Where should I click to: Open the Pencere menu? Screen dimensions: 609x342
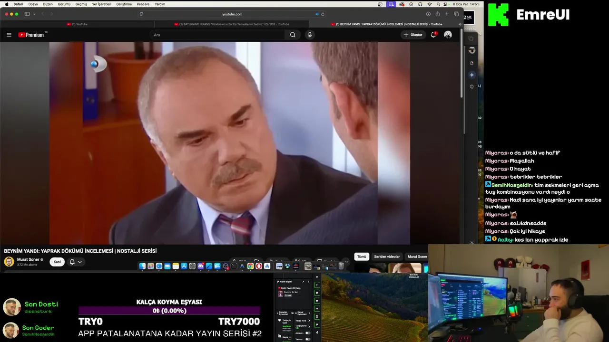143,4
